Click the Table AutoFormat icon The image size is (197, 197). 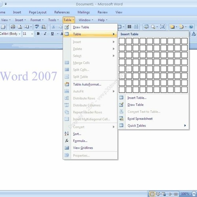(x=67, y=84)
